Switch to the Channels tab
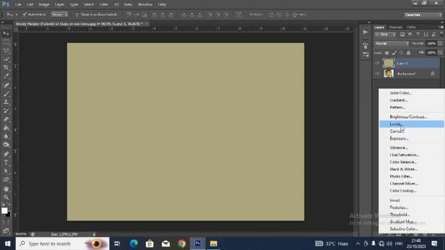The height and width of the screenshot is (250, 445). coord(396,27)
